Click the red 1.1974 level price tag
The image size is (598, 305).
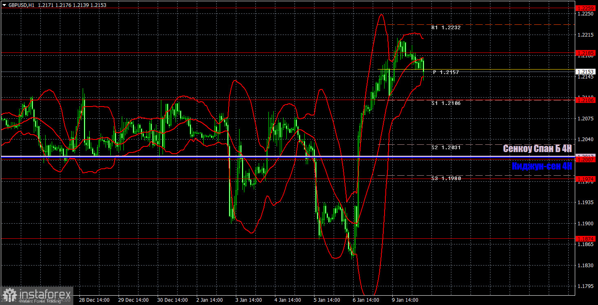coord(585,179)
